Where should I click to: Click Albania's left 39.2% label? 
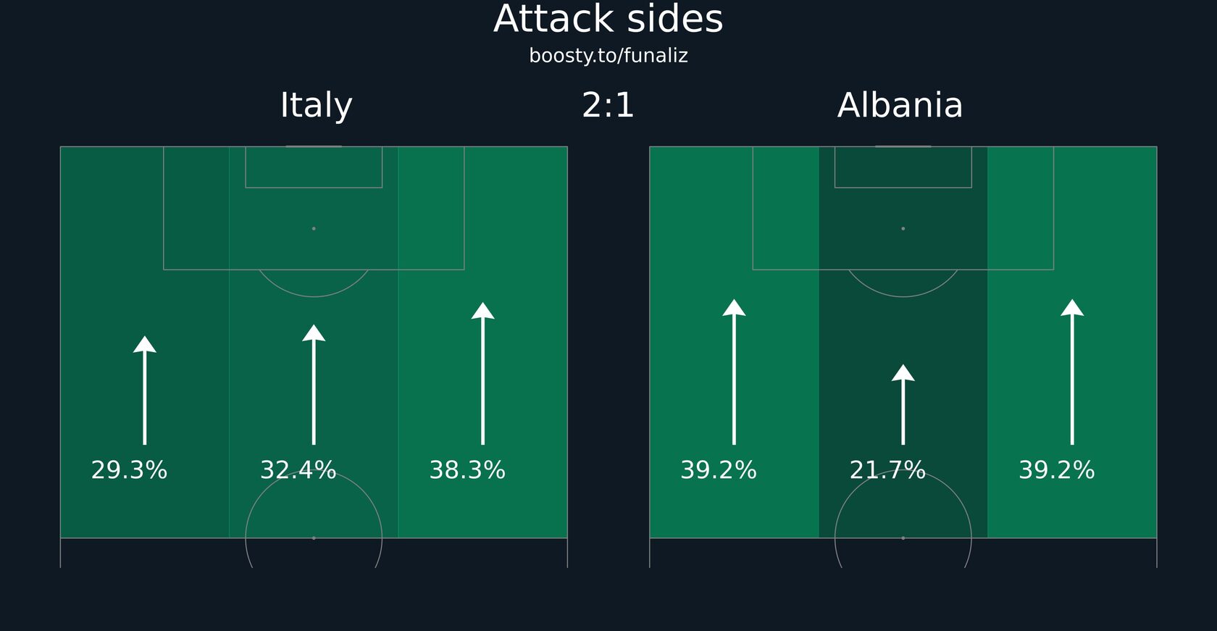pos(719,470)
